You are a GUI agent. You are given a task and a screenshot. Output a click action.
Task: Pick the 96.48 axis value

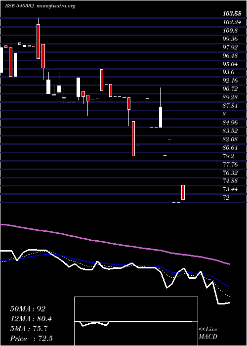click(x=230, y=55)
